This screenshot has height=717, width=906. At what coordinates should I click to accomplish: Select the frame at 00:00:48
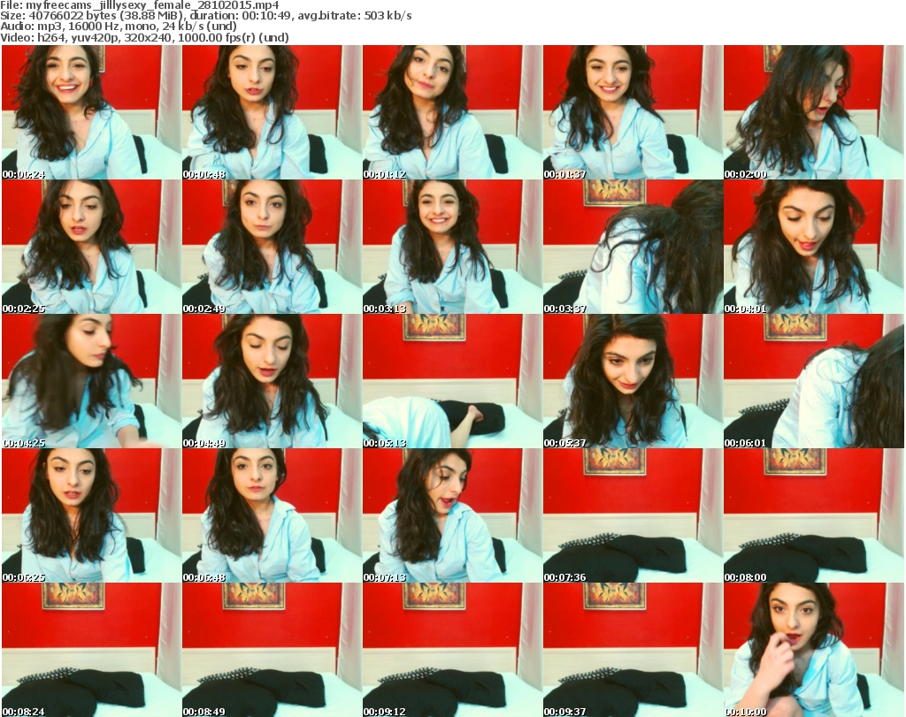pos(273,112)
